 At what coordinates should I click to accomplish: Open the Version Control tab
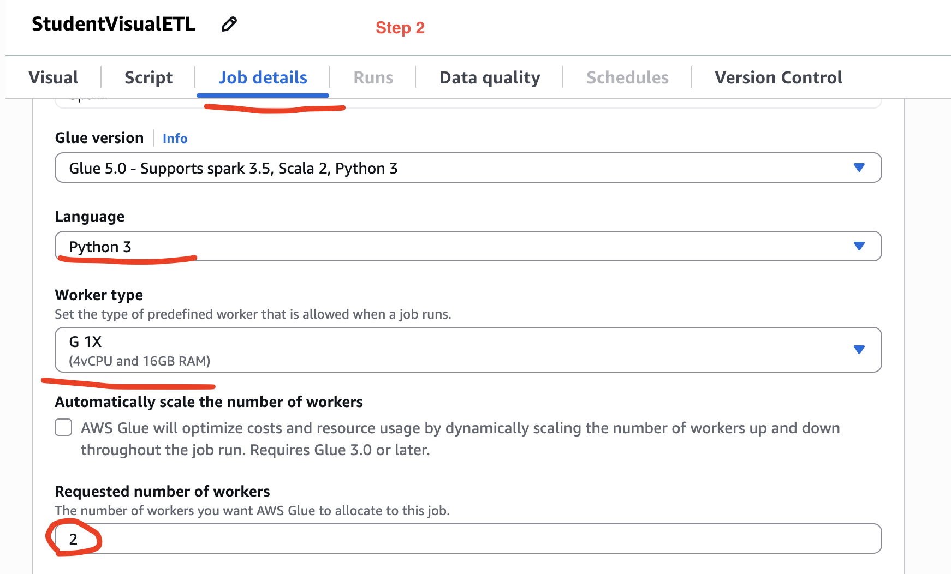point(778,77)
